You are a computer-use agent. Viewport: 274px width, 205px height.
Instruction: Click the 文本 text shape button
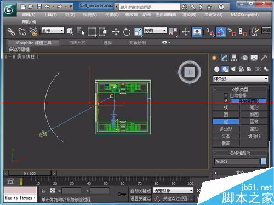pos(226,136)
